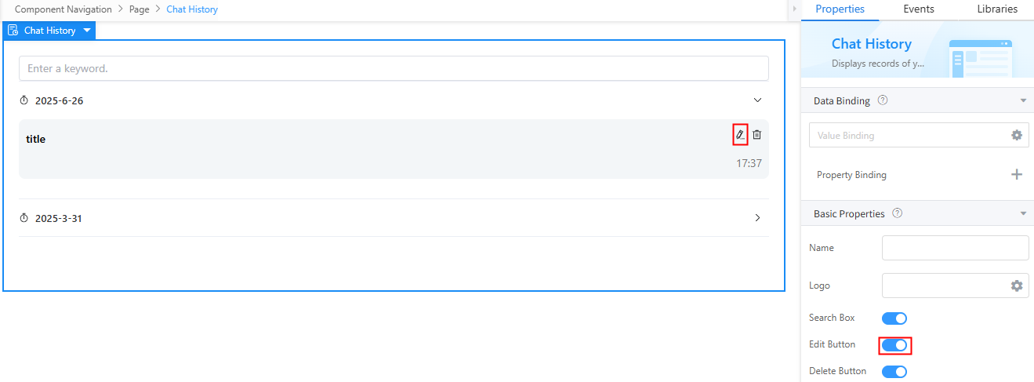
Task: Click the keyword search input field
Action: (394, 68)
